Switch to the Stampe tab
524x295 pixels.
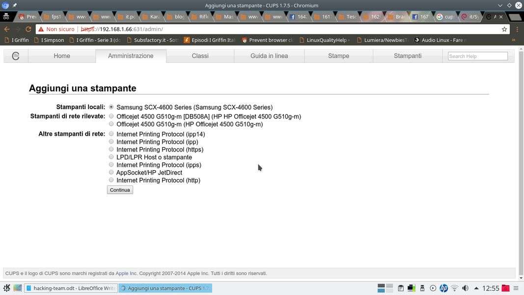pyautogui.click(x=338, y=56)
